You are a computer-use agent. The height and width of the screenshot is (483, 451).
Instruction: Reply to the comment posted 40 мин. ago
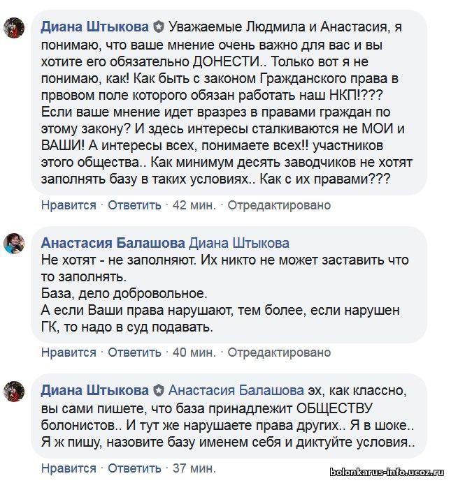pyautogui.click(x=134, y=352)
